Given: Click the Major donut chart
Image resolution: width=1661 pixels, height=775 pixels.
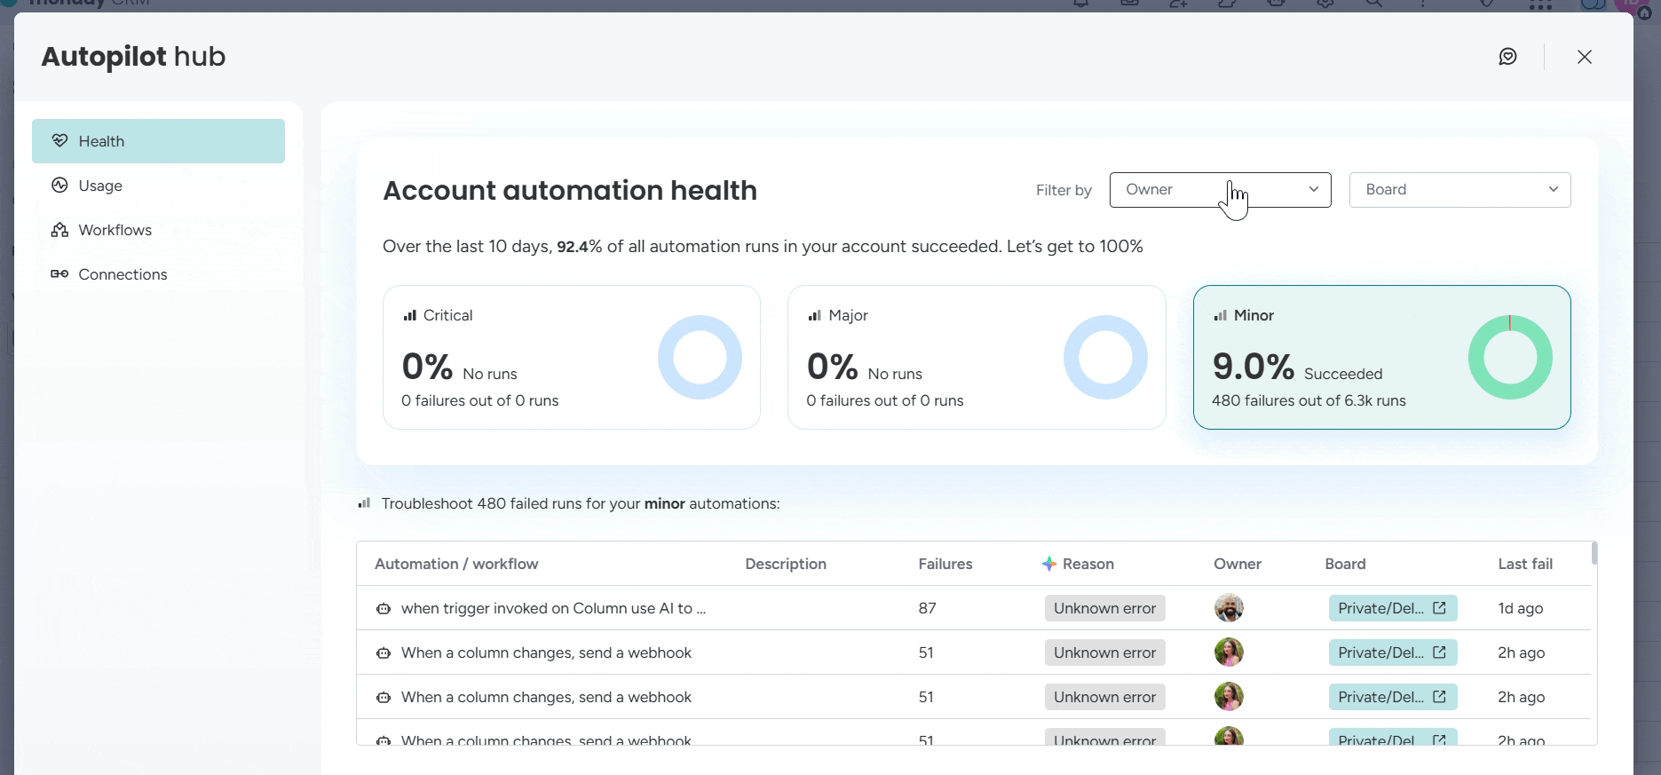Looking at the screenshot, I should click(1105, 358).
